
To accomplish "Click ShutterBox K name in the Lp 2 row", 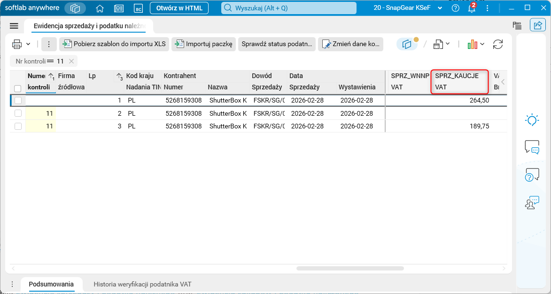I will [x=228, y=113].
